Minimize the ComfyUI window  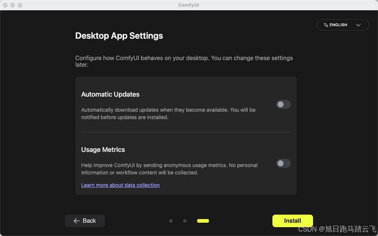point(13,5)
